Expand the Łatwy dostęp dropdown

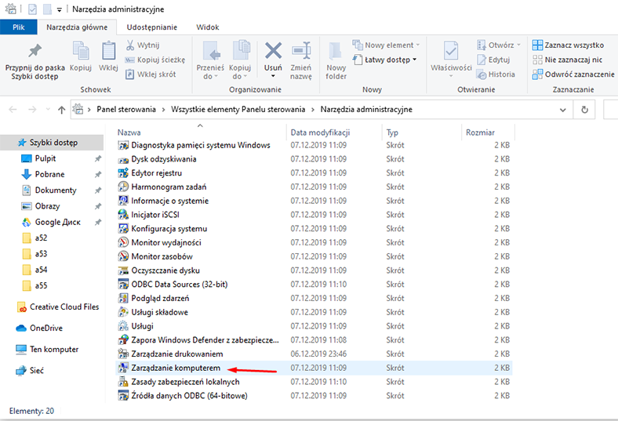(414, 60)
